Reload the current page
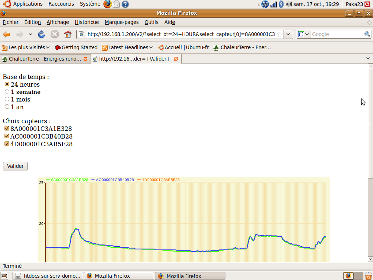The width and height of the screenshot is (373, 280). [42, 34]
